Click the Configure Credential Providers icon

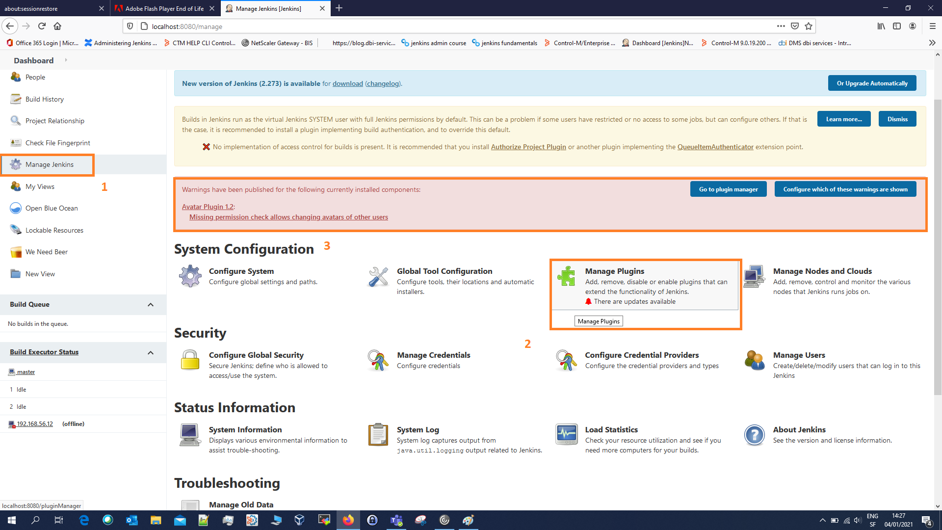click(x=566, y=360)
